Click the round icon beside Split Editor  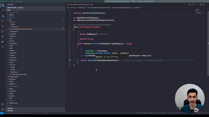(x=201, y=5)
